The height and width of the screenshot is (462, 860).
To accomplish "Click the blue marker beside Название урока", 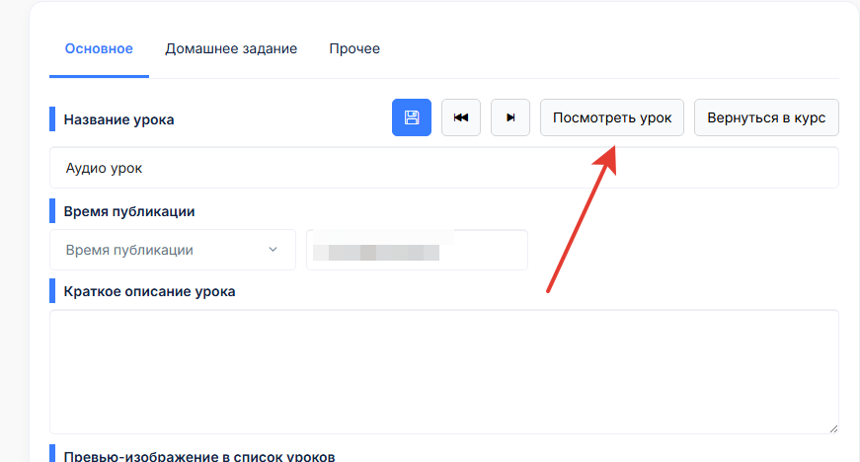I will click(52, 119).
